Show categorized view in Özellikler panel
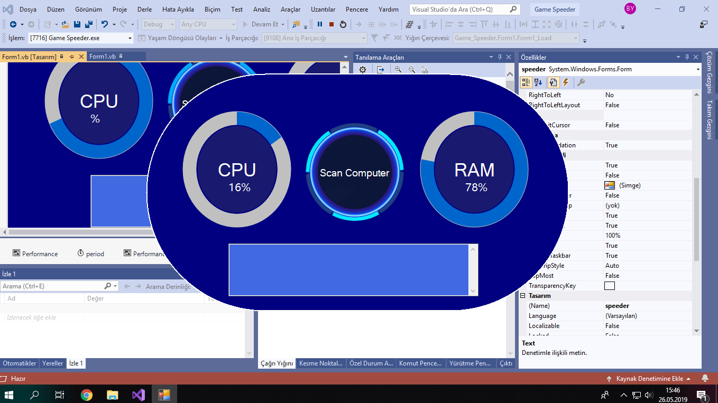Screen dimensions: 718x403 pos(526,82)
